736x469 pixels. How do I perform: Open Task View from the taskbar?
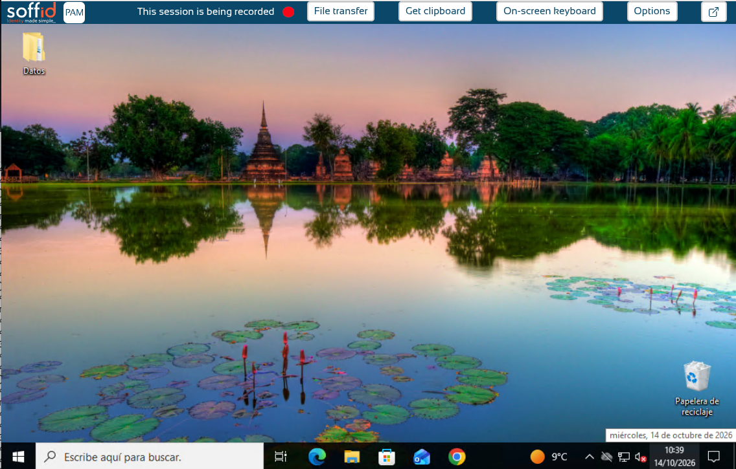[281, 456]
